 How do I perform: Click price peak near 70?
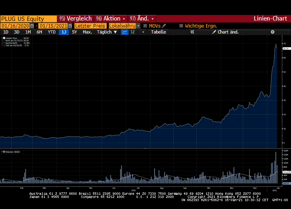tap(276, 45)
